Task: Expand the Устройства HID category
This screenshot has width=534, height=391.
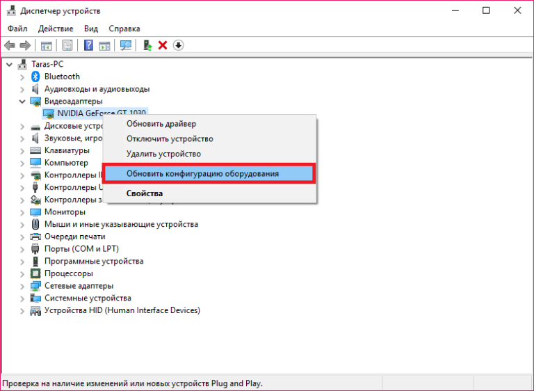Action: coord(22,311)
